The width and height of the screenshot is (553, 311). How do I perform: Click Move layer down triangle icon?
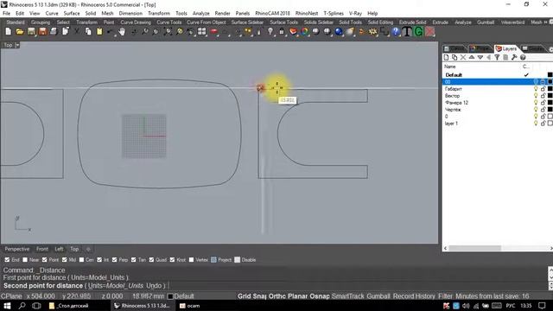(x=480, y=57)
